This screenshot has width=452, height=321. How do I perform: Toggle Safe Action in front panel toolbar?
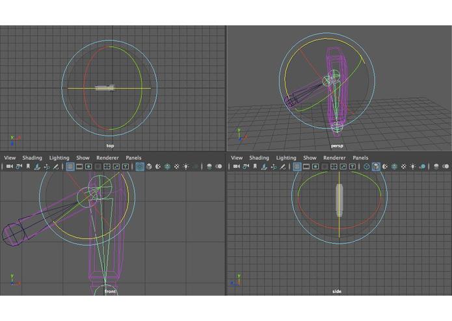116,166
